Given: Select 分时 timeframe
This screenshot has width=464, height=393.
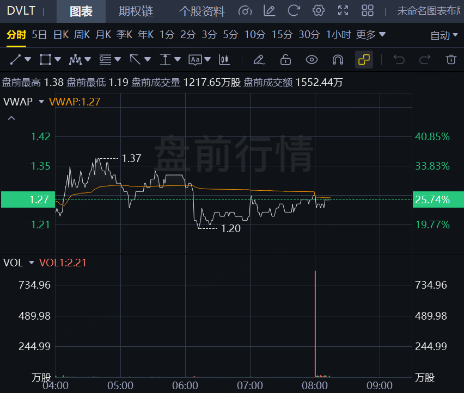Looking at the screenshot, I should [x=16, y=35].
